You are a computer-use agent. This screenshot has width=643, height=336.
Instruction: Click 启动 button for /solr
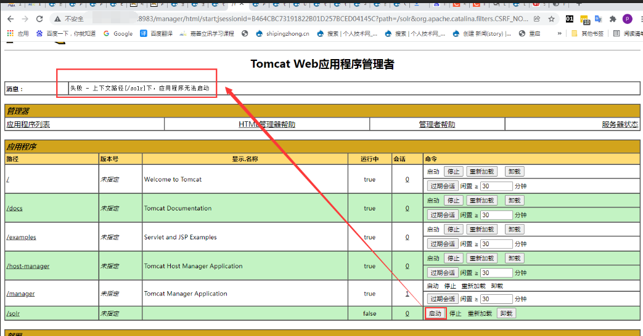click(x=435, y=313)
